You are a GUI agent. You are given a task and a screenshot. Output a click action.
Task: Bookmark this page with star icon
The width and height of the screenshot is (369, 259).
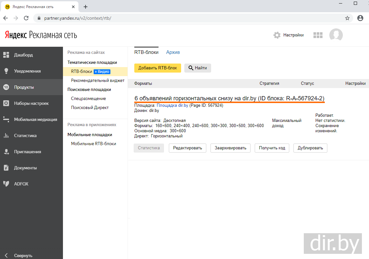347,18
